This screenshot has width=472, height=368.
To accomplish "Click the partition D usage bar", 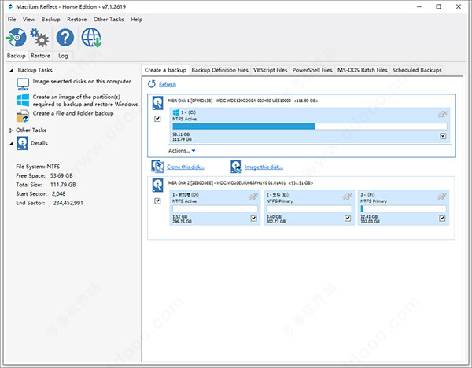I will point(215,208).
